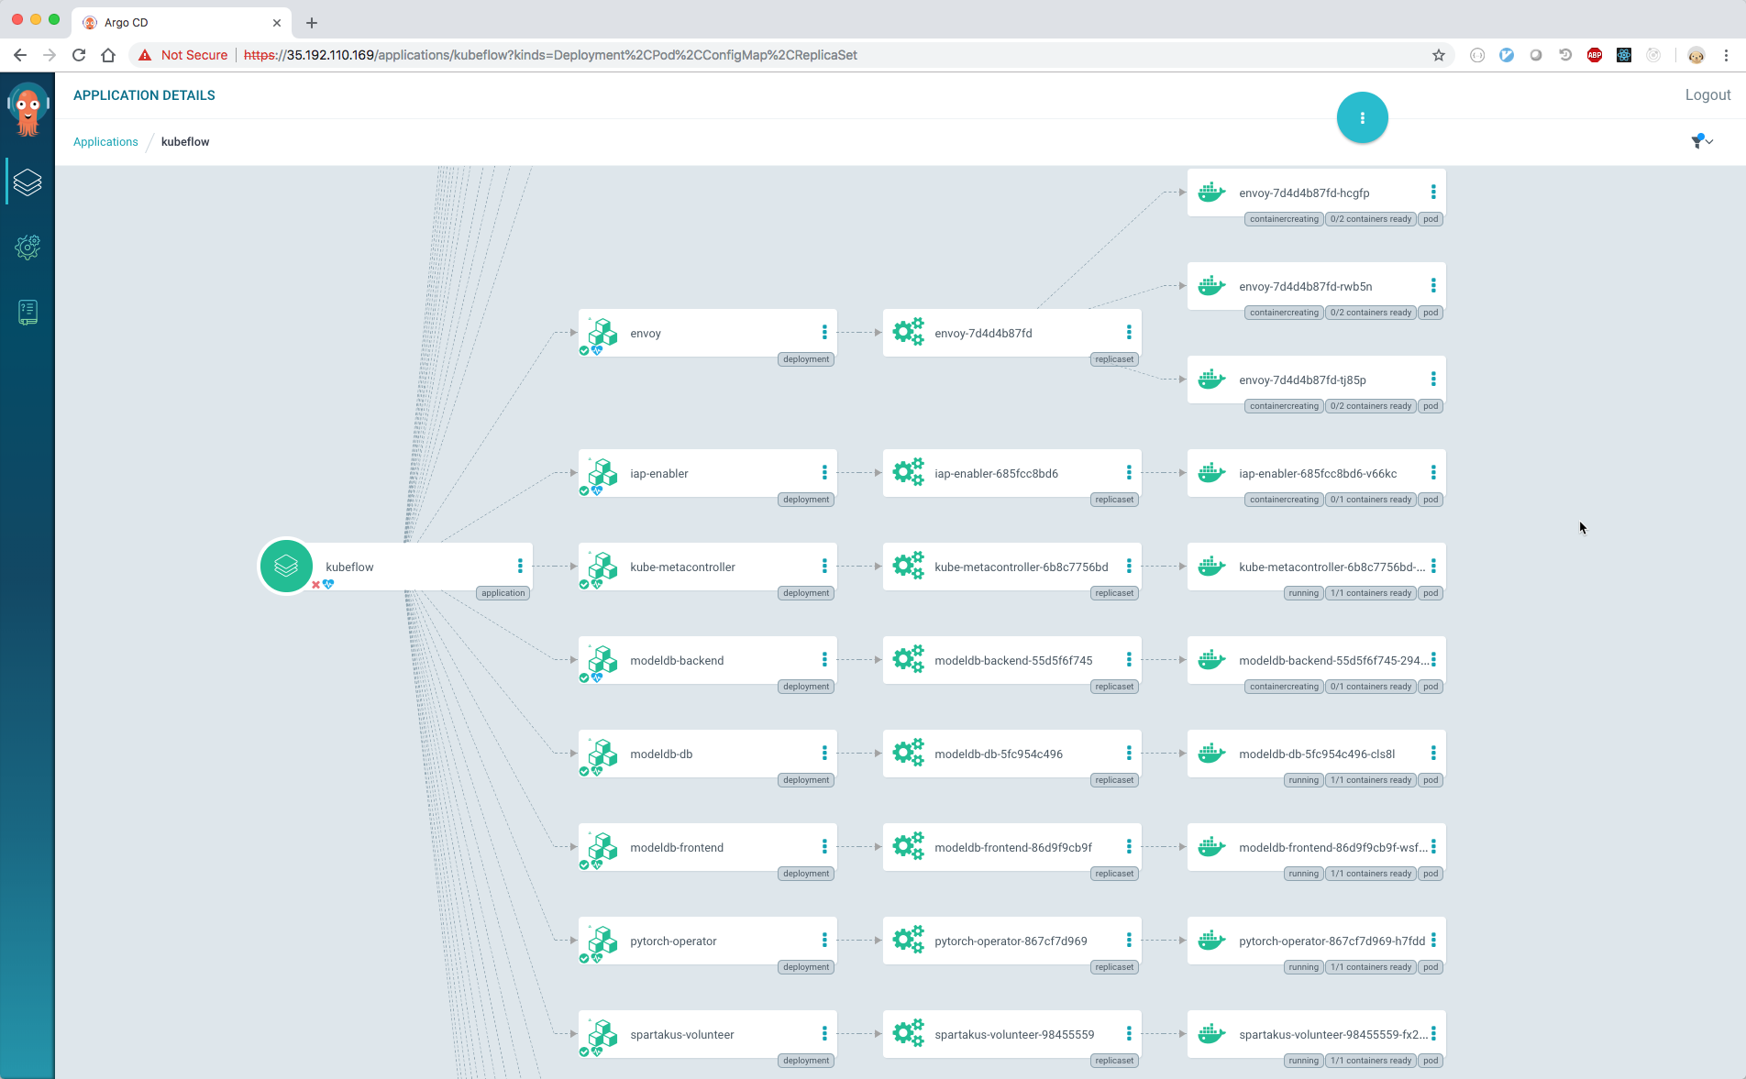Open the Applications layers sidebar icon
Image resolution: width=1746 pixels, height=1079 pixels.
click(x=28, y=182)
